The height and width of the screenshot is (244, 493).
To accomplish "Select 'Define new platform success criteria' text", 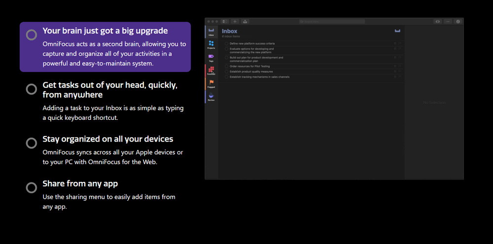I will tap(252, 44).
